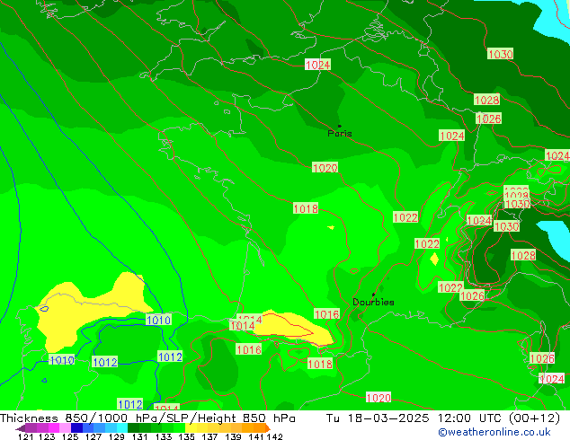Click legend value 141
Screen dimensions: 570x440
click(256, 436)
